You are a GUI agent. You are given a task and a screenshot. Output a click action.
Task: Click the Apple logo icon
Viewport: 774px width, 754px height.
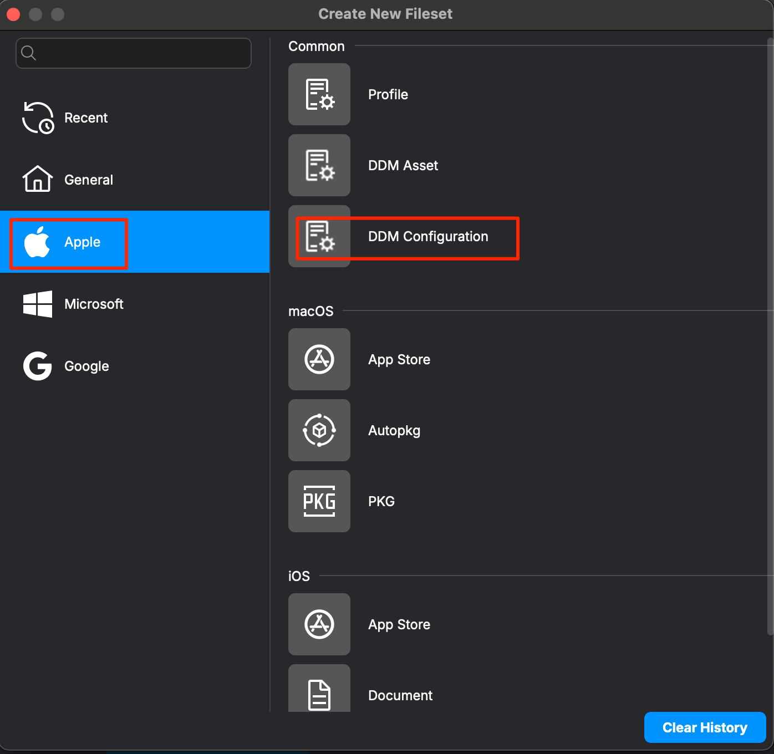(x=37, y=242)
